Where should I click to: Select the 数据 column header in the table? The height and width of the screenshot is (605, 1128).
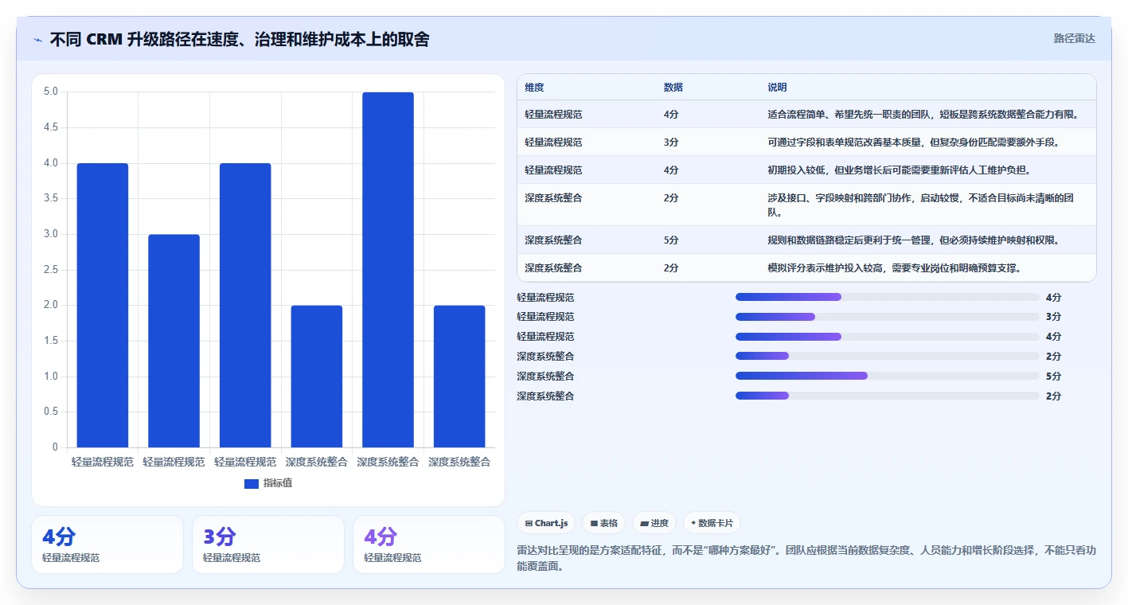point(673,88)
